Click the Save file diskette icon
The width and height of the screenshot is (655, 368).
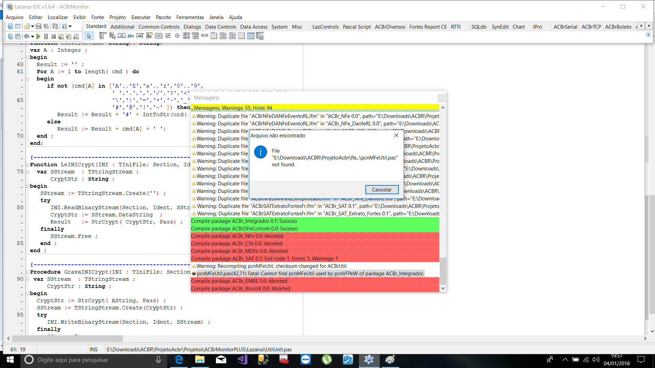coord(39,26)
